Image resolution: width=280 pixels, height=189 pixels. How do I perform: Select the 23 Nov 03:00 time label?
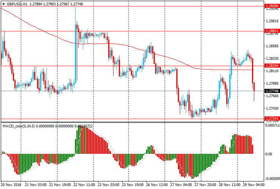coord(108,184)
